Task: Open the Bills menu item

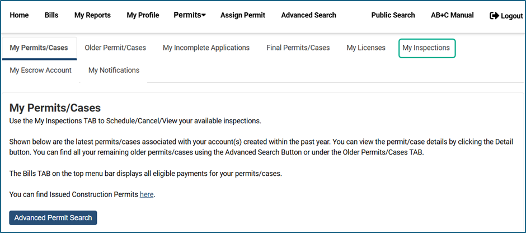Action: point(51,15)
